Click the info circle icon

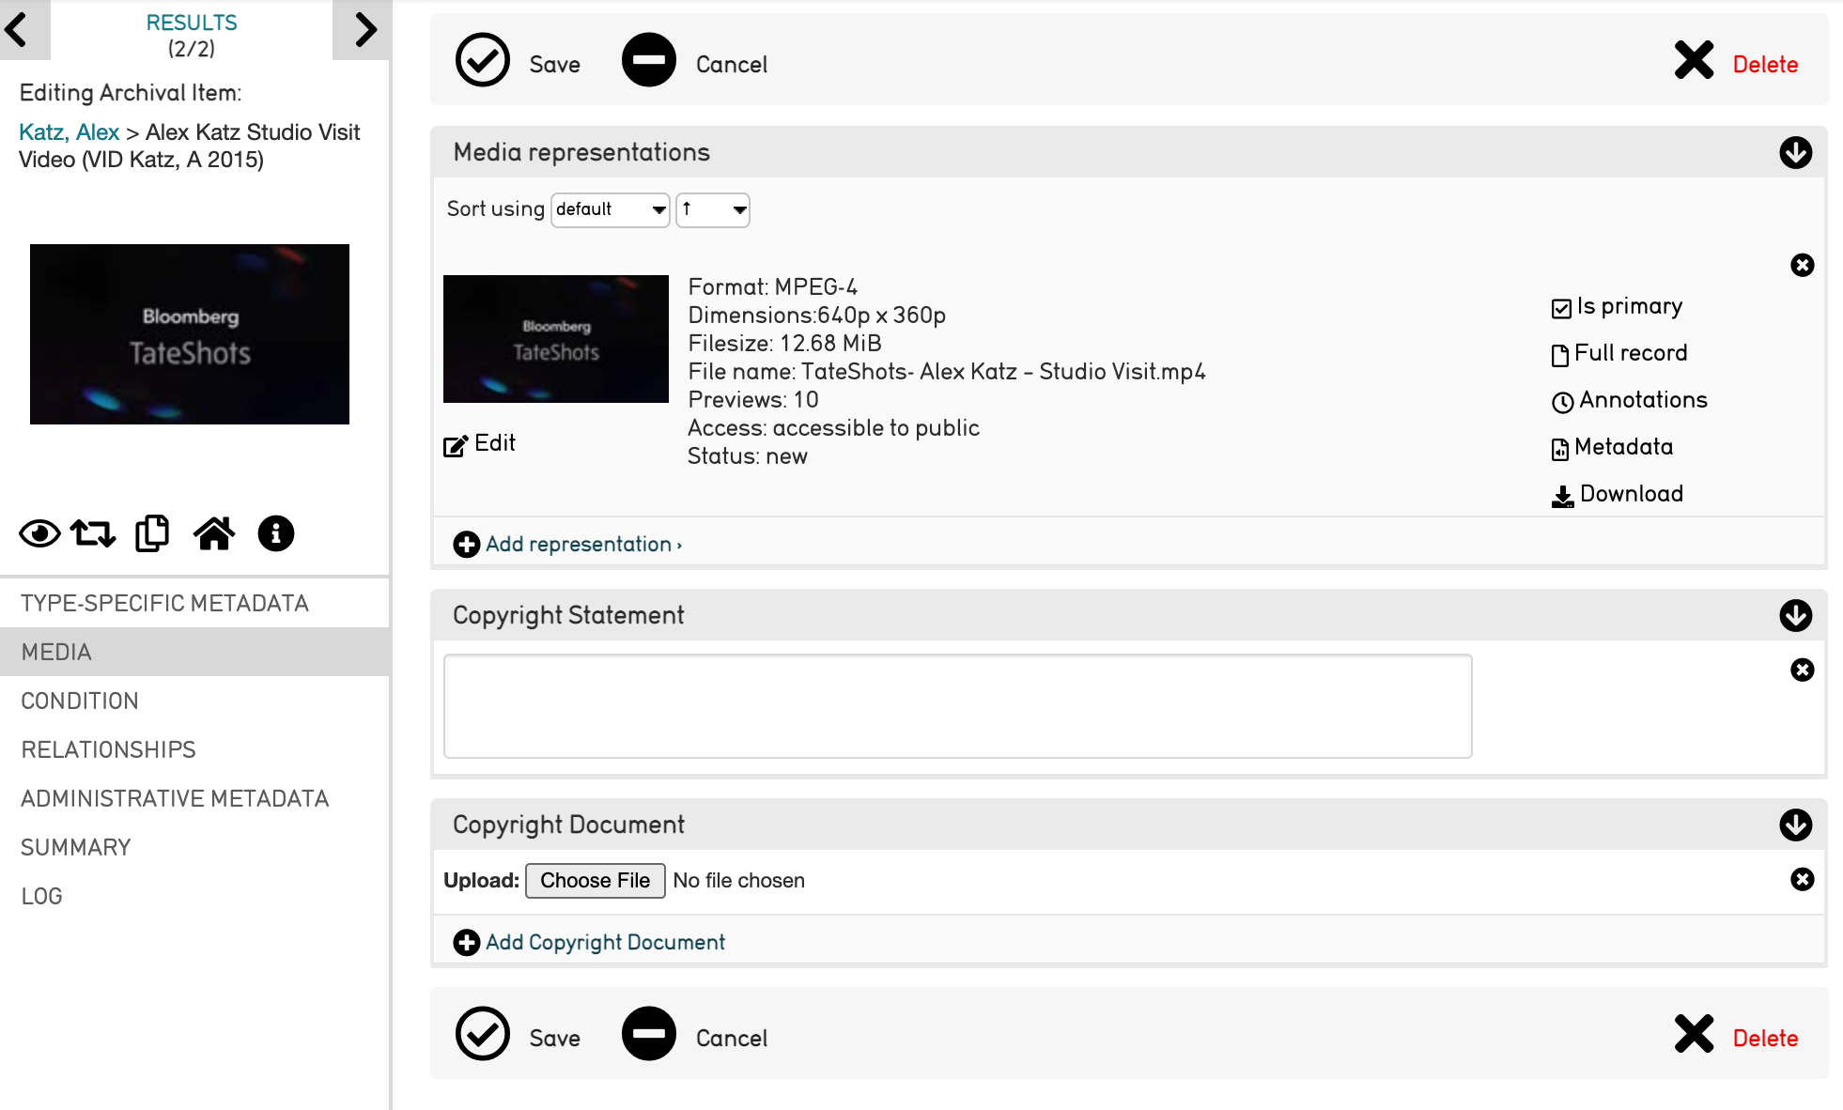click(x=275, y=533)
